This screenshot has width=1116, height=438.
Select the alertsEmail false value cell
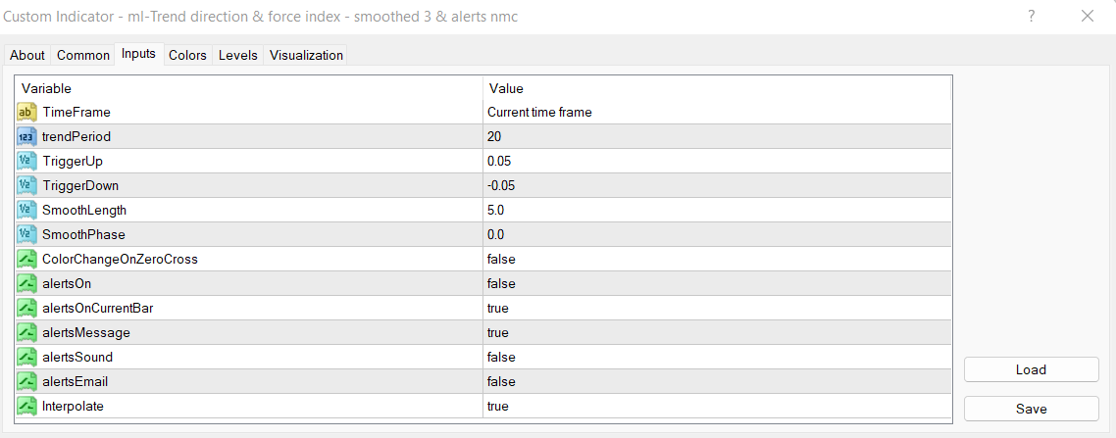[x=716, y=382]
